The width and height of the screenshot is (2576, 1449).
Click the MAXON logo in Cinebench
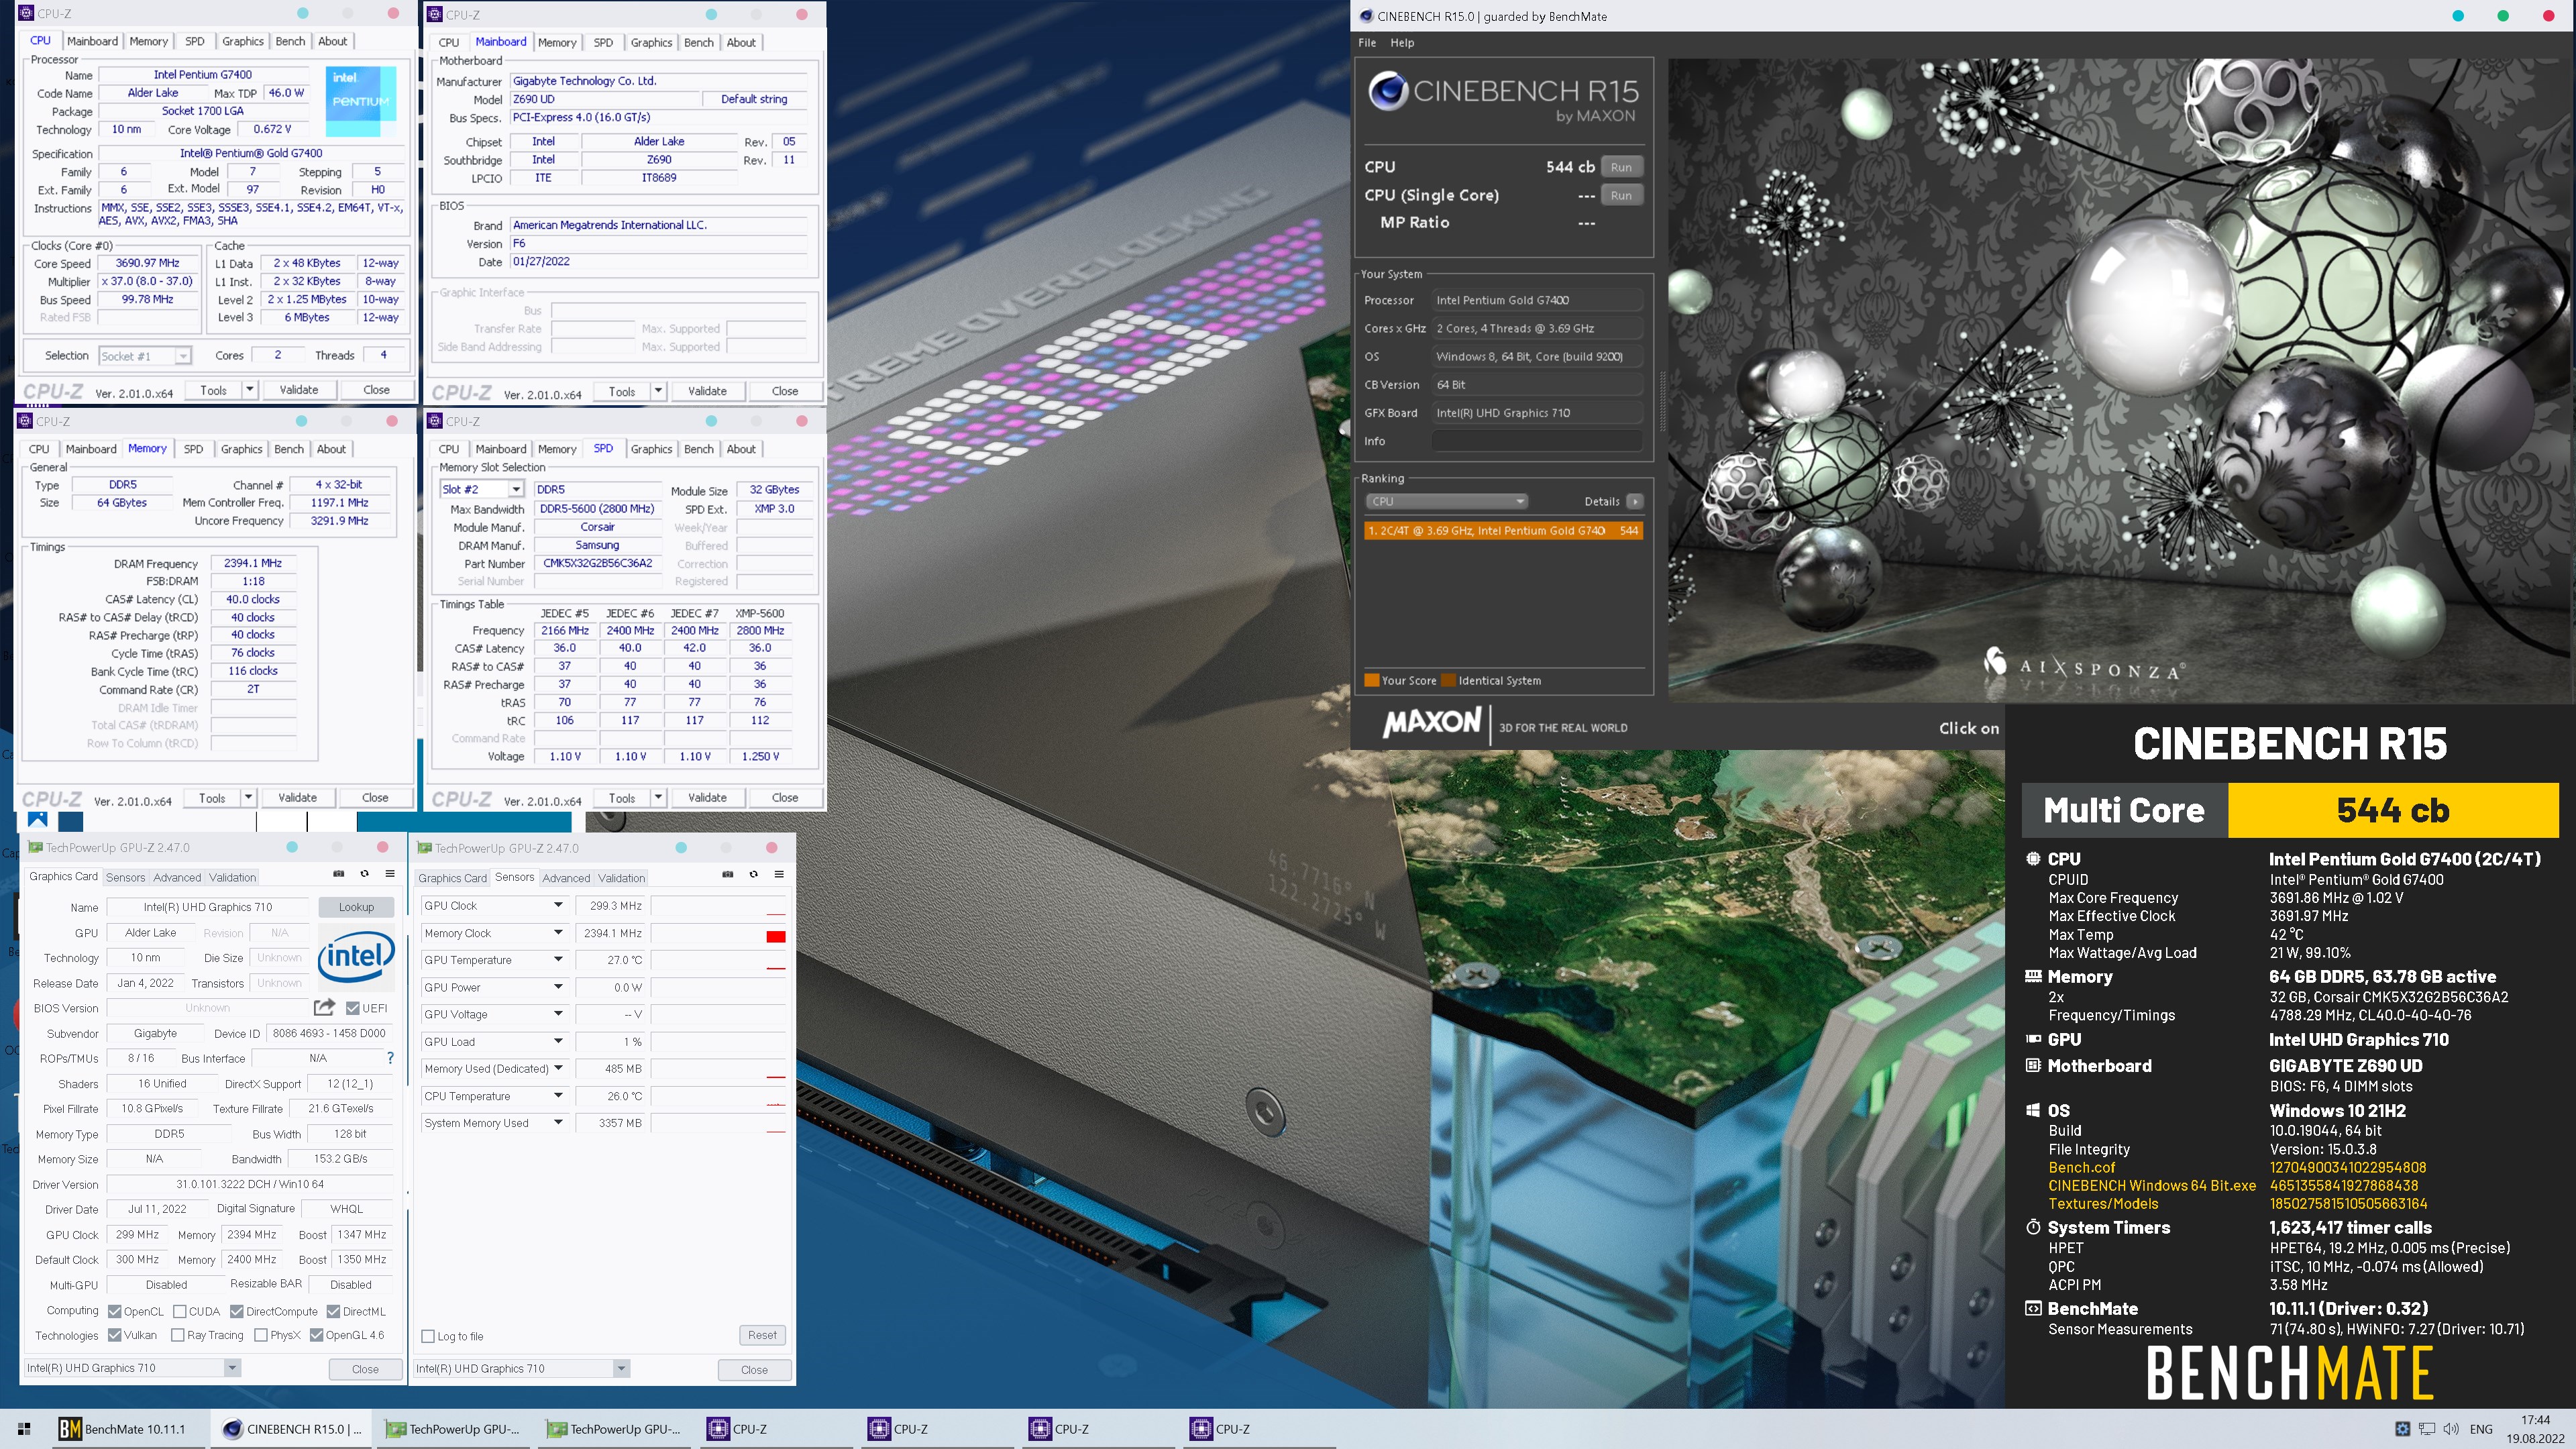[1432, 722]
